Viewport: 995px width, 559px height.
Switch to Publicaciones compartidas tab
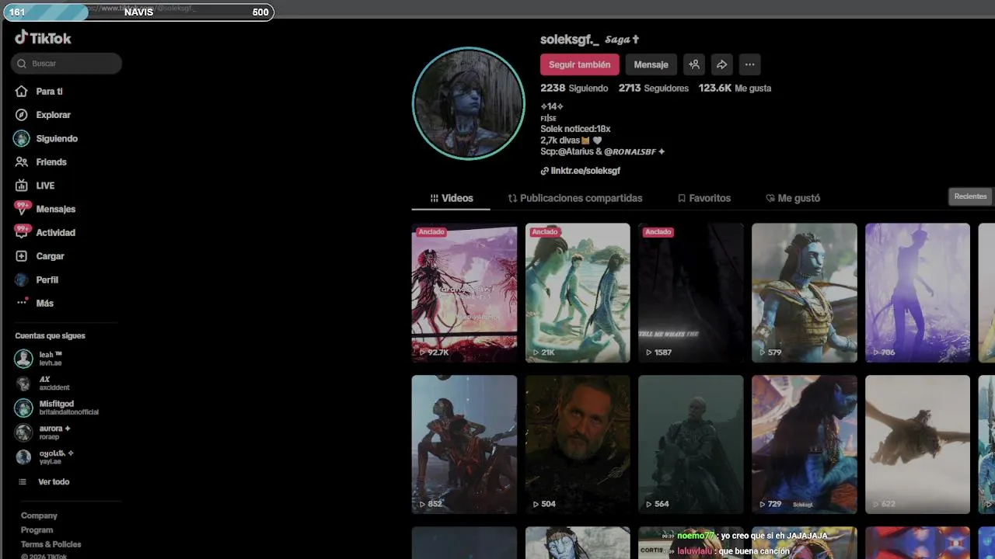point(575,198)
